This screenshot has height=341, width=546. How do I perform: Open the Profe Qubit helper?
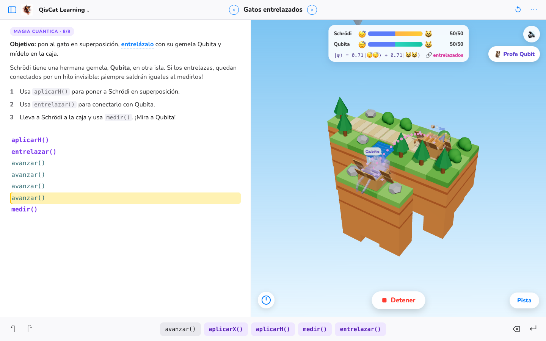pos(514,54)
